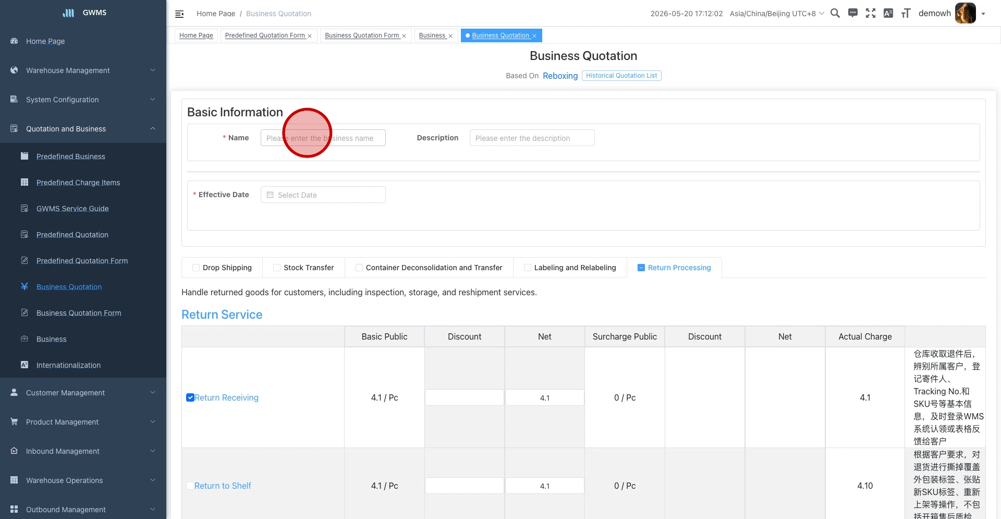Click the Quotation and Business icon

click(14, 128)
